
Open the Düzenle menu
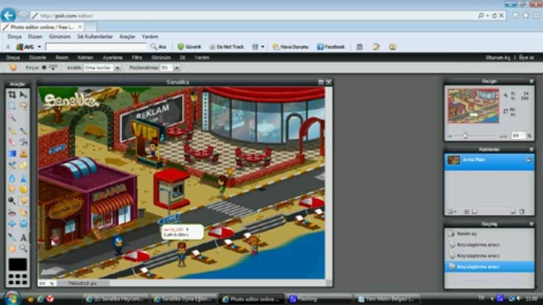click(38, 58)
